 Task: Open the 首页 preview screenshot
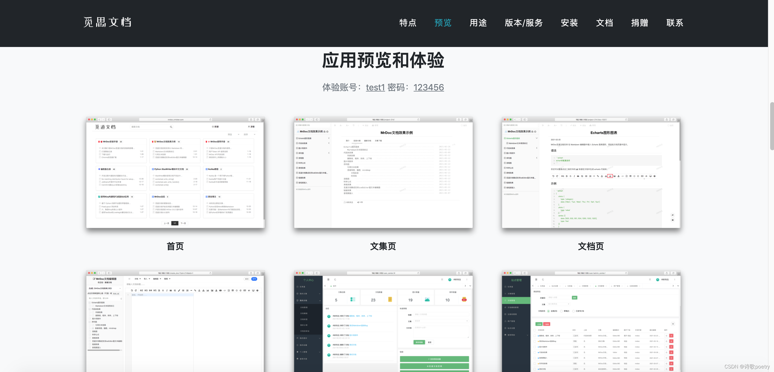pyautogui.click(x=175, y=172)
